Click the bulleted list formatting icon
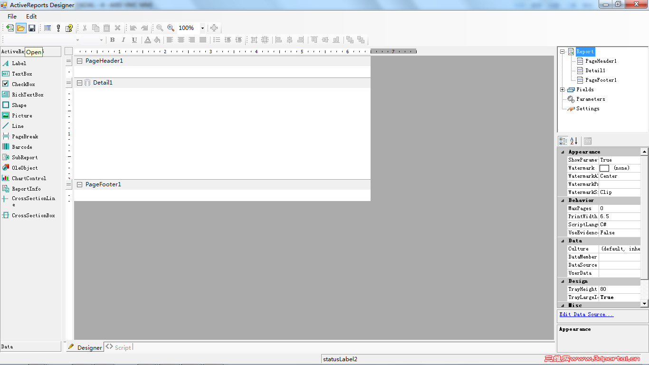The width and height of the screenshot is (649, 365). 217,40
